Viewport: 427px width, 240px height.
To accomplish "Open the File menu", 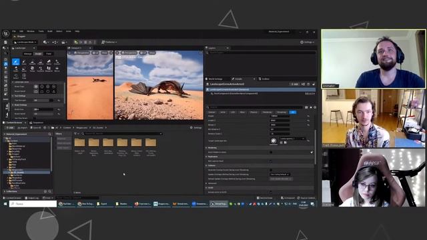I will pyautogui.click(x=13, y=31).
